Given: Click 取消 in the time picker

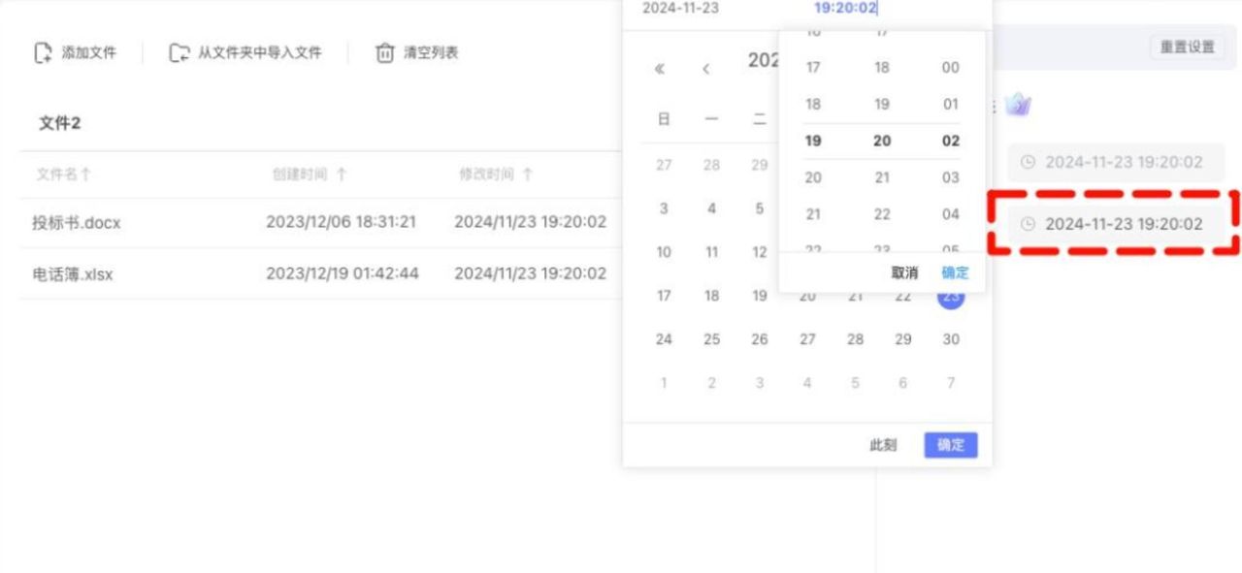Looking at the screenshot, I should [904, 272].
